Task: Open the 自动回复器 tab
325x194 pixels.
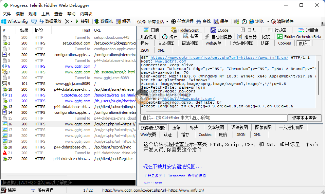Action: pos(218,37)
